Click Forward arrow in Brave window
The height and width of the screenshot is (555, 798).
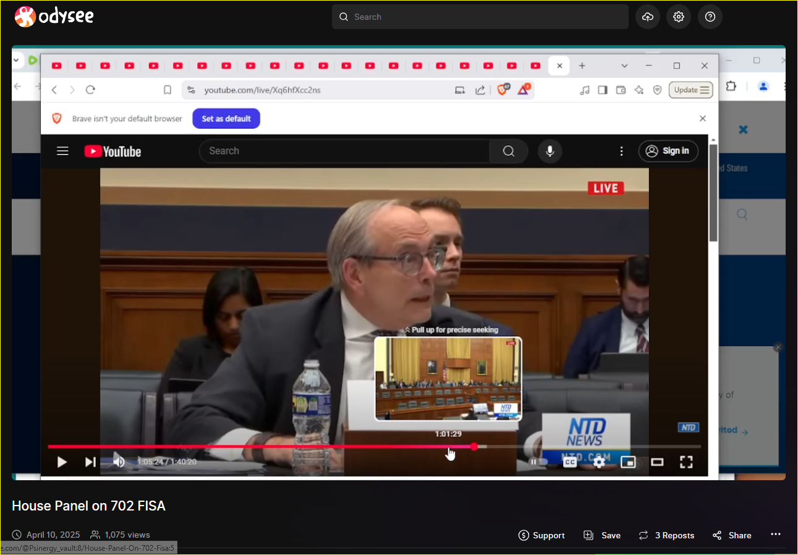point(72,90)
